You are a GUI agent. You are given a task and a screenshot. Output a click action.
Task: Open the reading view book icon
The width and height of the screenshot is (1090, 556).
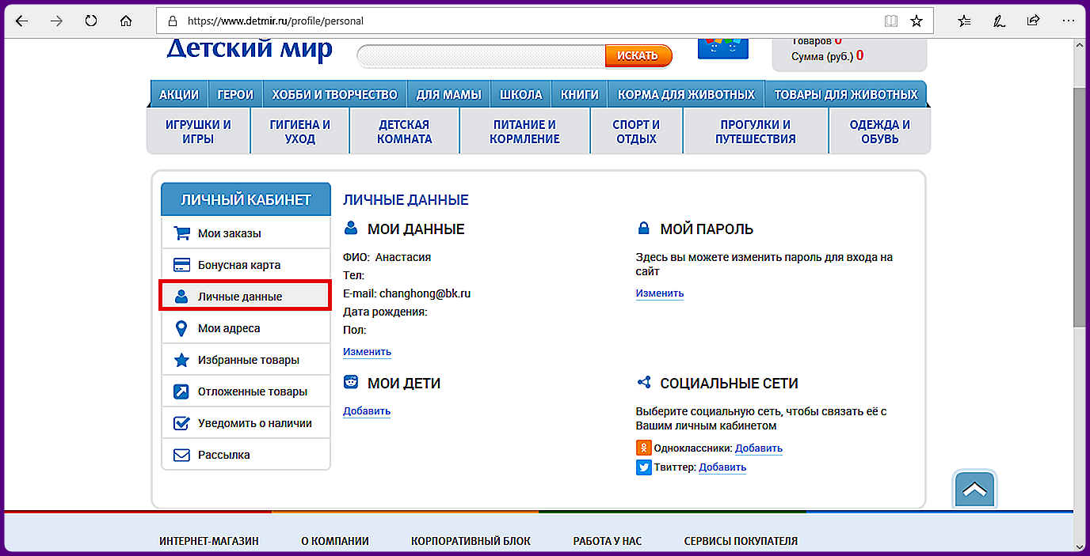pyautogui.click(x=891, y=21)
